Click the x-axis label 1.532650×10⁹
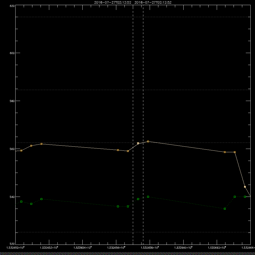Viewport: 255px width, 255px height. [x=16, y=248]
